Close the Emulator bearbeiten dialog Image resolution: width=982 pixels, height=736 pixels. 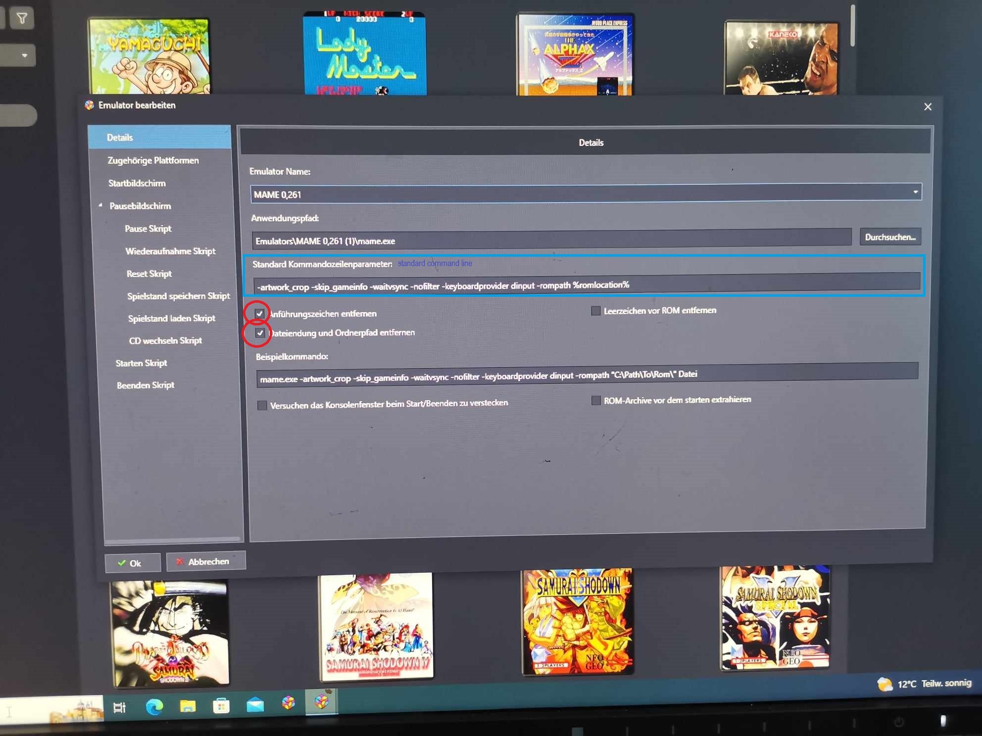928,107
